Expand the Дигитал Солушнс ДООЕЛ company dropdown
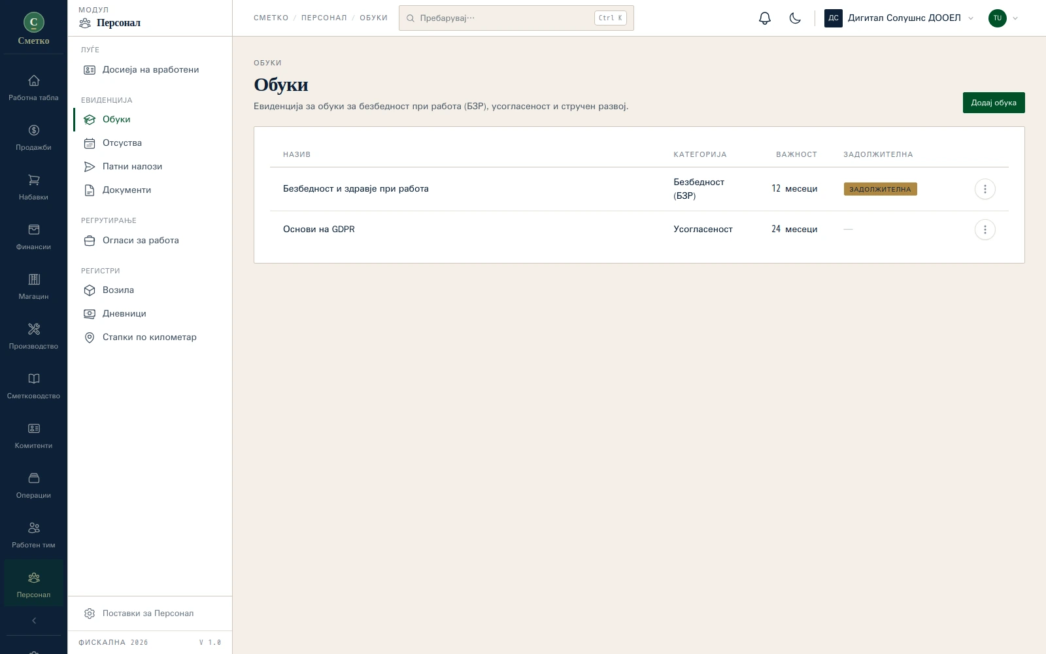1046x654 pixels. 900,18
